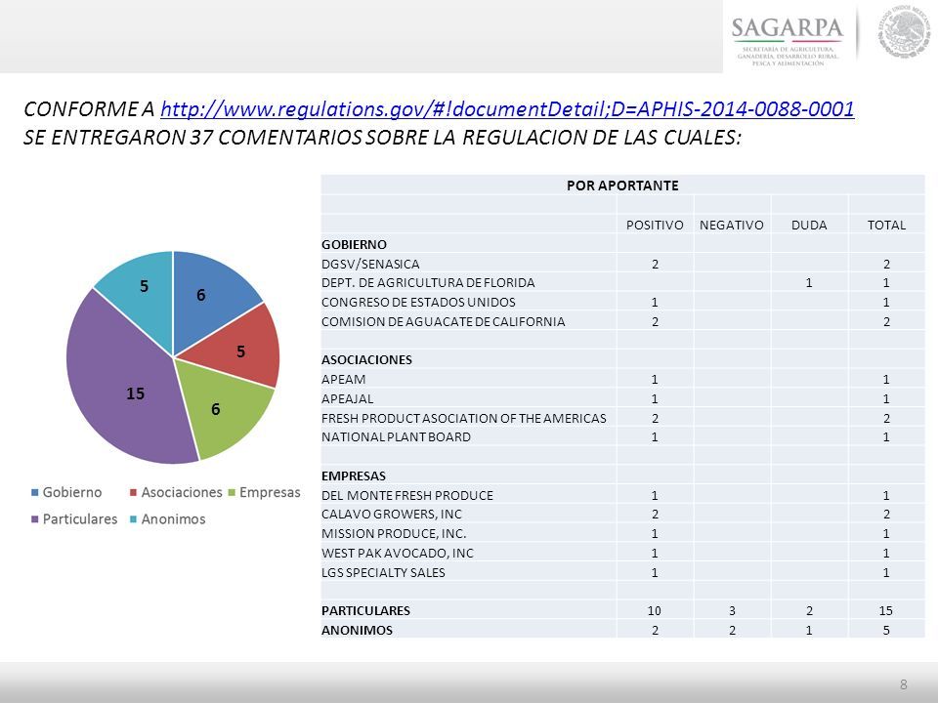Click the NEGATIVO column header
The height and width of the screenshot is (703, 938).
[732, 225]
